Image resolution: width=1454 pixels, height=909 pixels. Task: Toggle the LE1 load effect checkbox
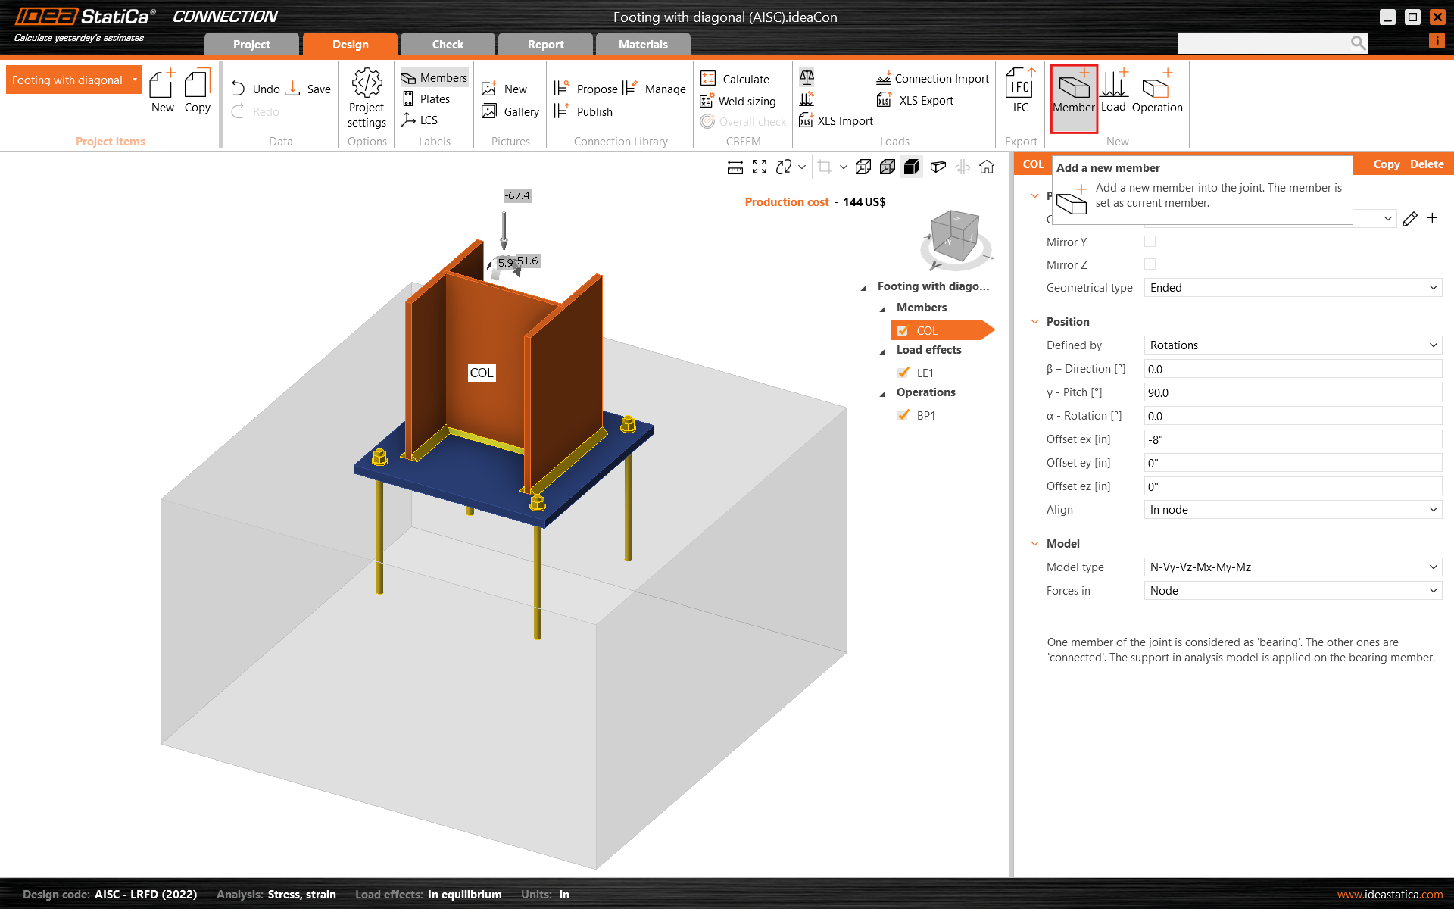pyautogui.click(x=903, y=372)
